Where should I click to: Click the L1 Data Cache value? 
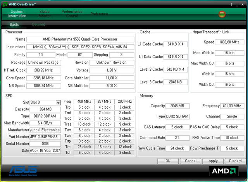point(176,57)
